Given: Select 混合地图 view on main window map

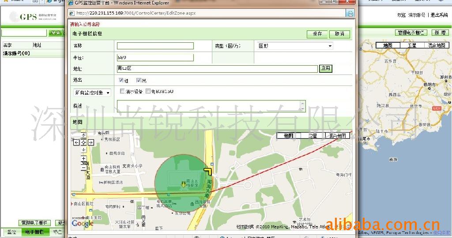Looking at the screenshot, I should (x=437, y=45).
